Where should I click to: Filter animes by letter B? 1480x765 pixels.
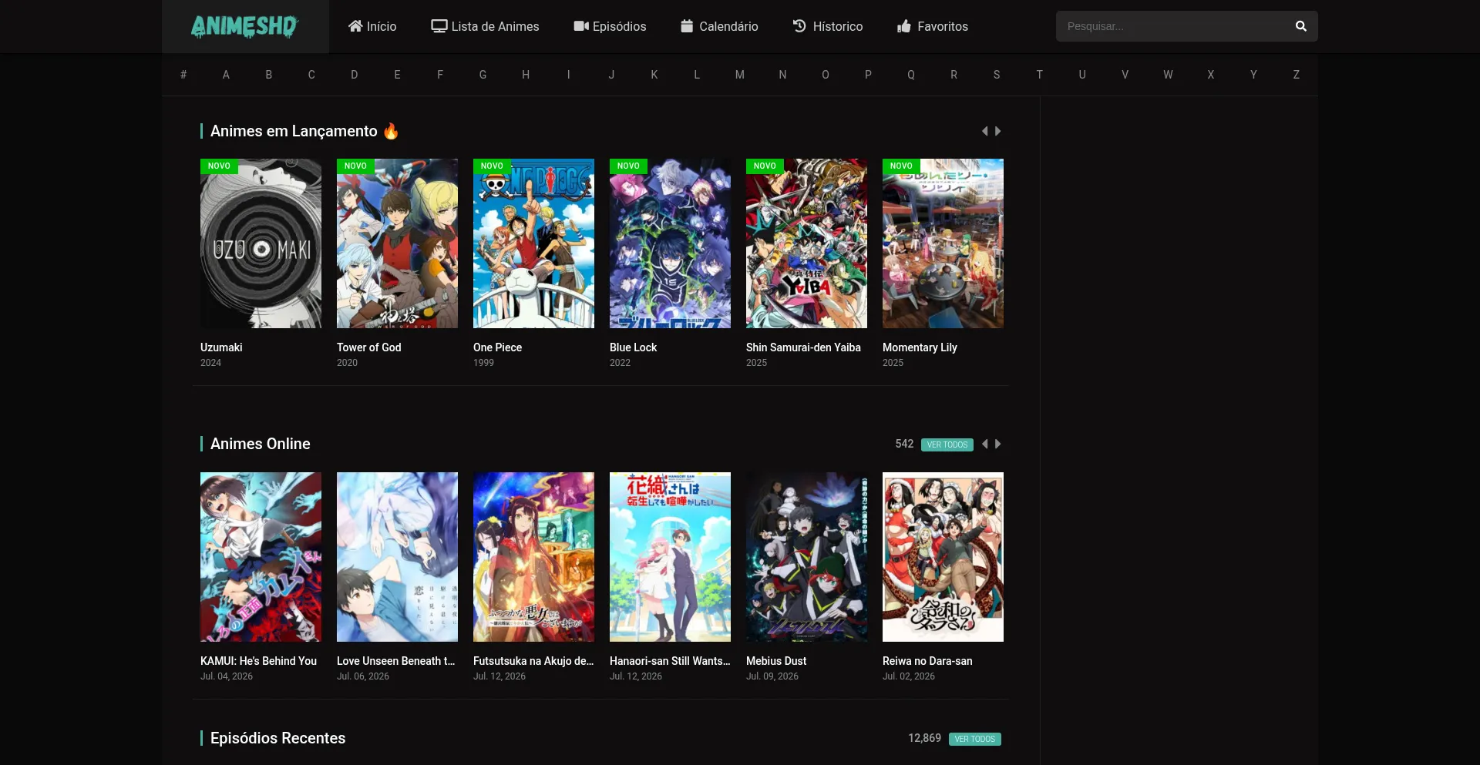(269, 75)
